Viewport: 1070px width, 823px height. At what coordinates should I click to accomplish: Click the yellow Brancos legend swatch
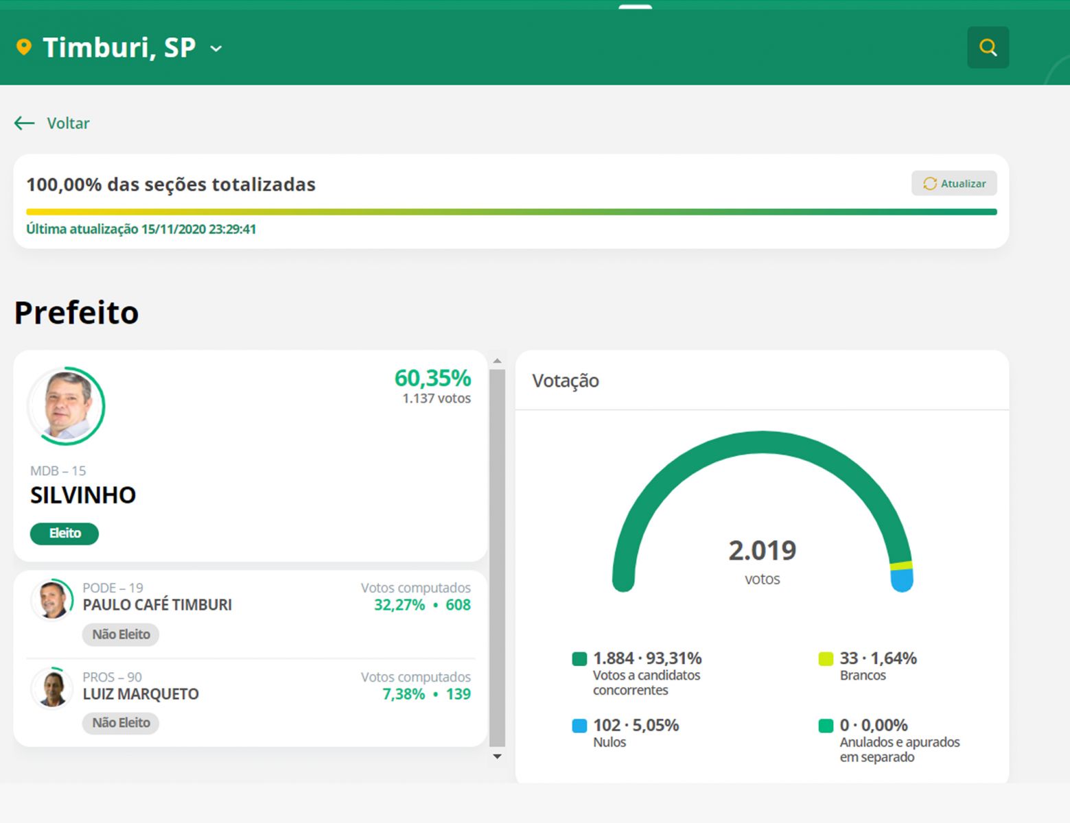pos(826,659)
